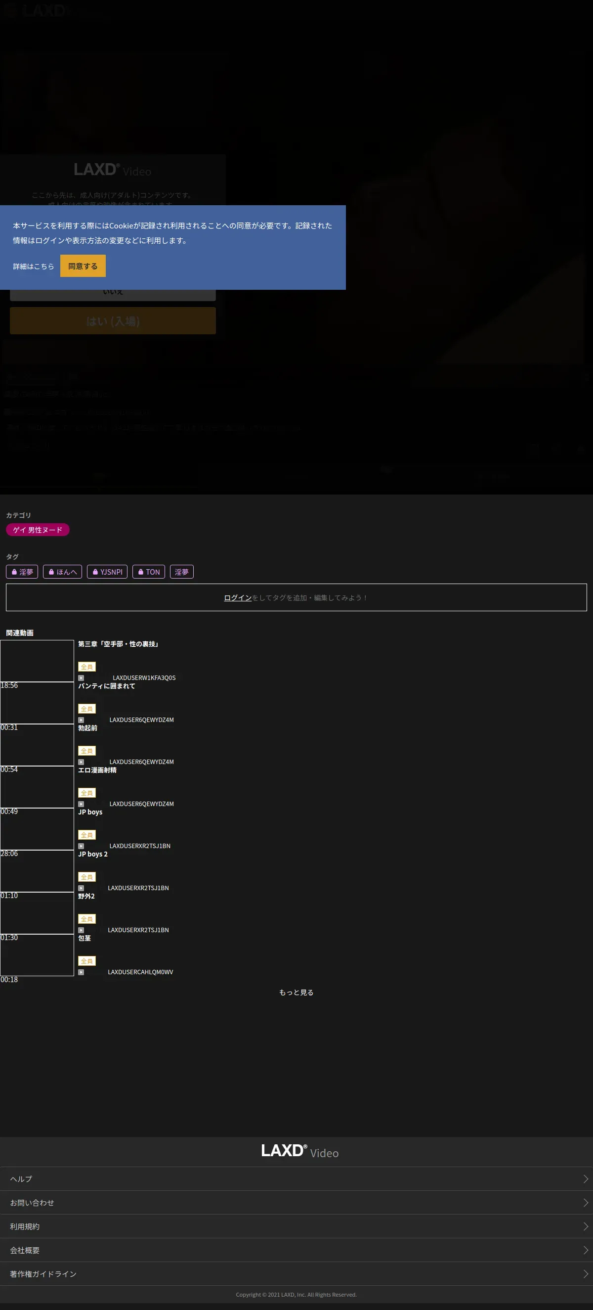Image resolution: width=593 pixels, height=1310 pixels.
Task: Open the お問い合わせ footer menu item
Action: 296,1203
